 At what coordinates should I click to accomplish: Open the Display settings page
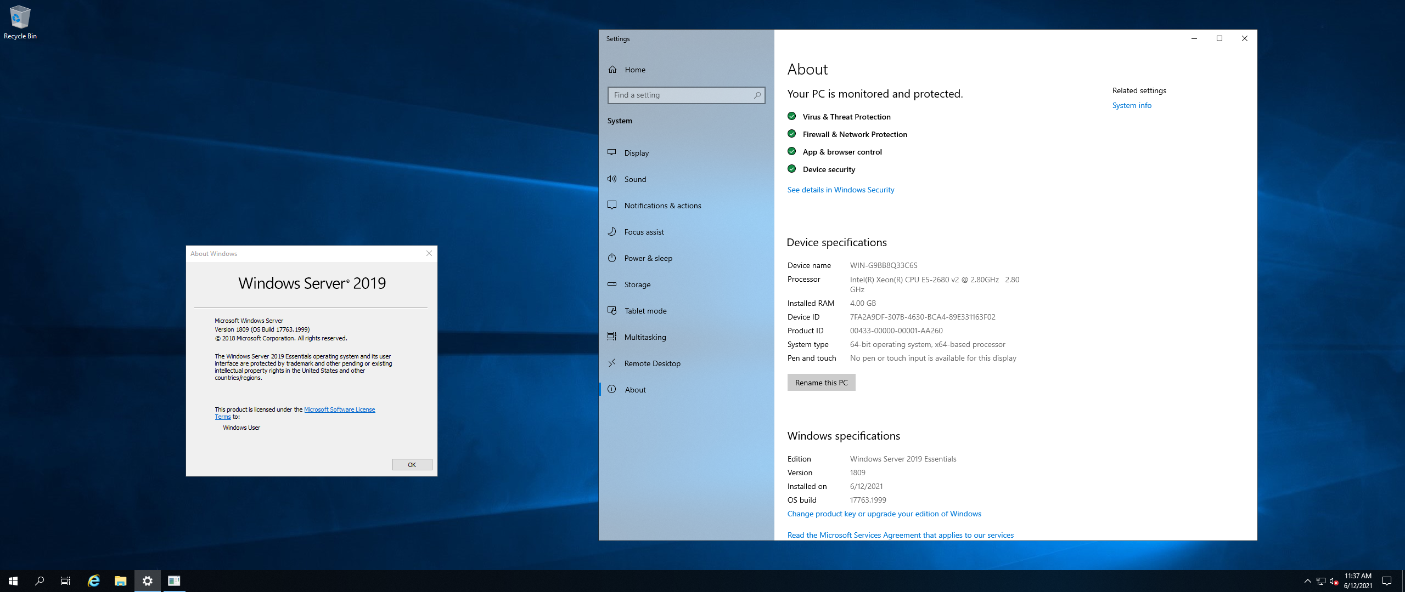[686, 153]
